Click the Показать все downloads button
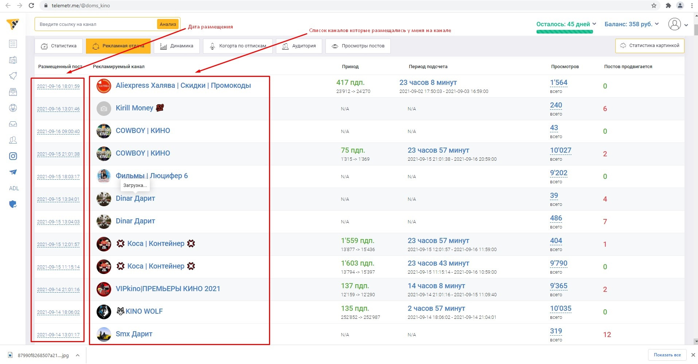 pos(667,355)
